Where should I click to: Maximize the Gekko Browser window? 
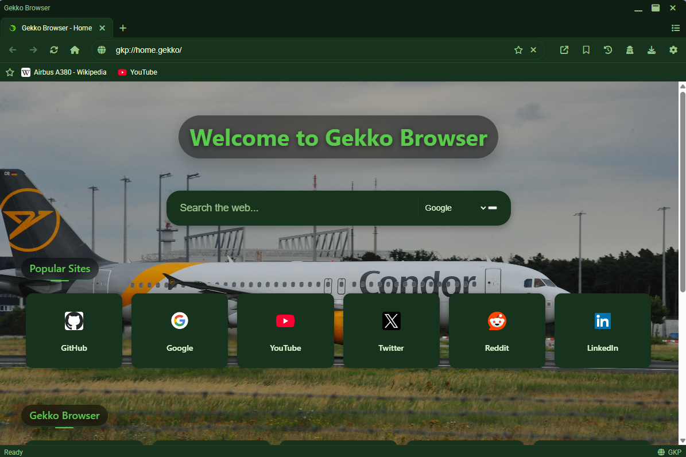656,8
